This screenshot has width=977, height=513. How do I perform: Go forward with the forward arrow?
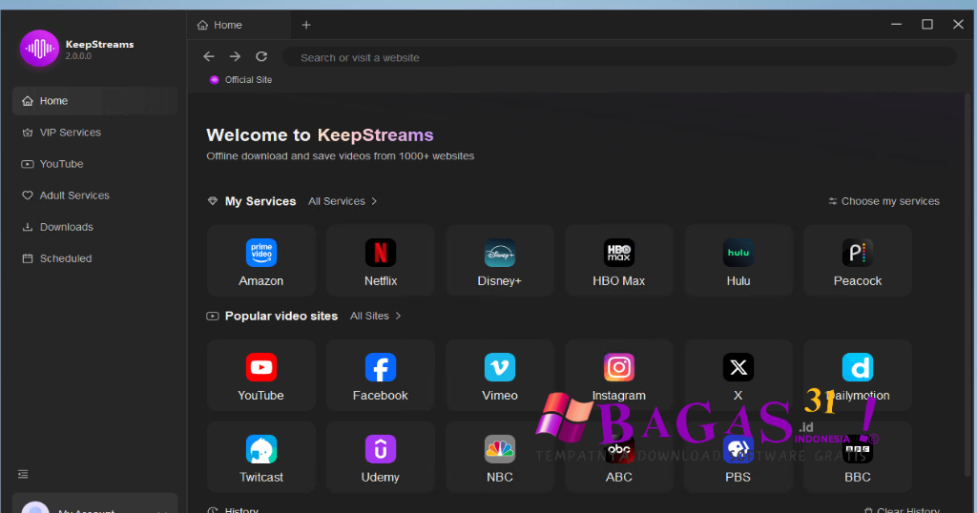235,56
